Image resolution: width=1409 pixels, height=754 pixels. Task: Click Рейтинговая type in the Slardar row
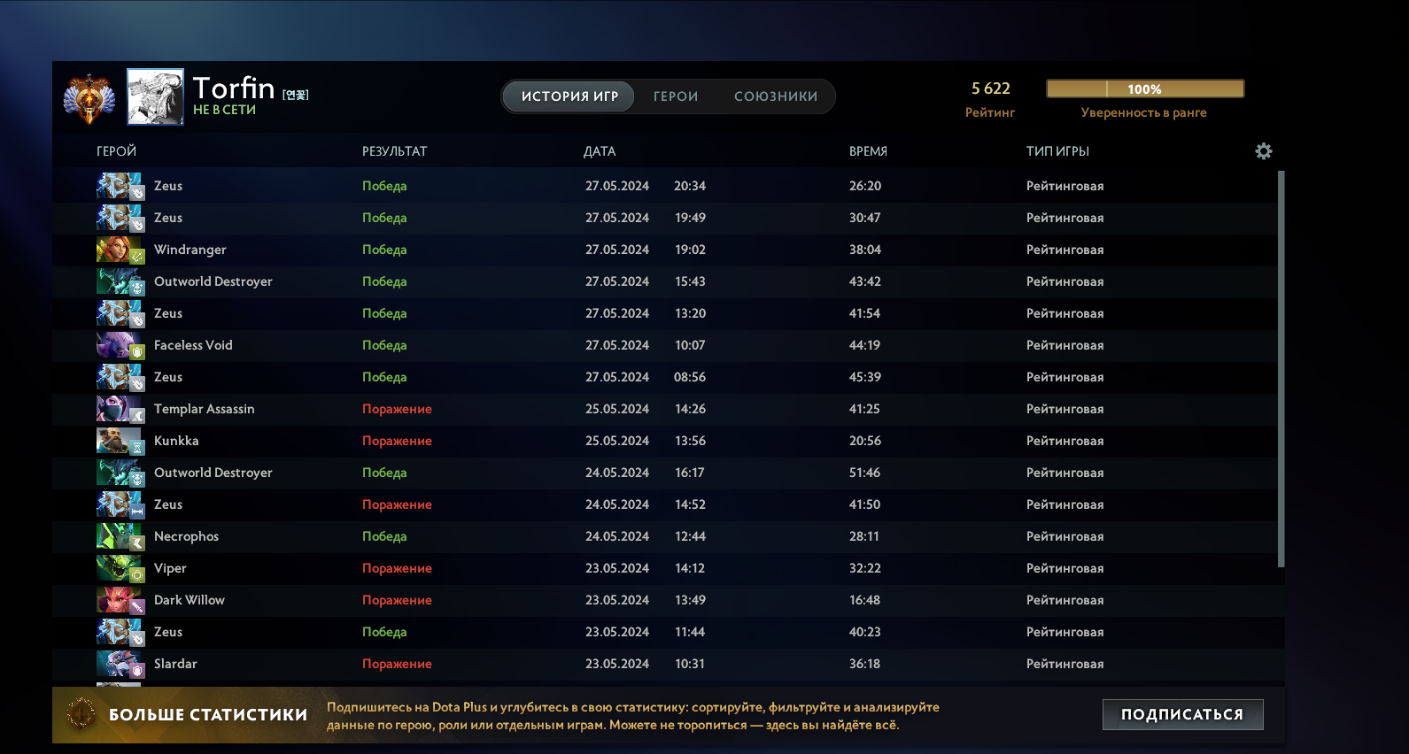tap(1064, 664)
